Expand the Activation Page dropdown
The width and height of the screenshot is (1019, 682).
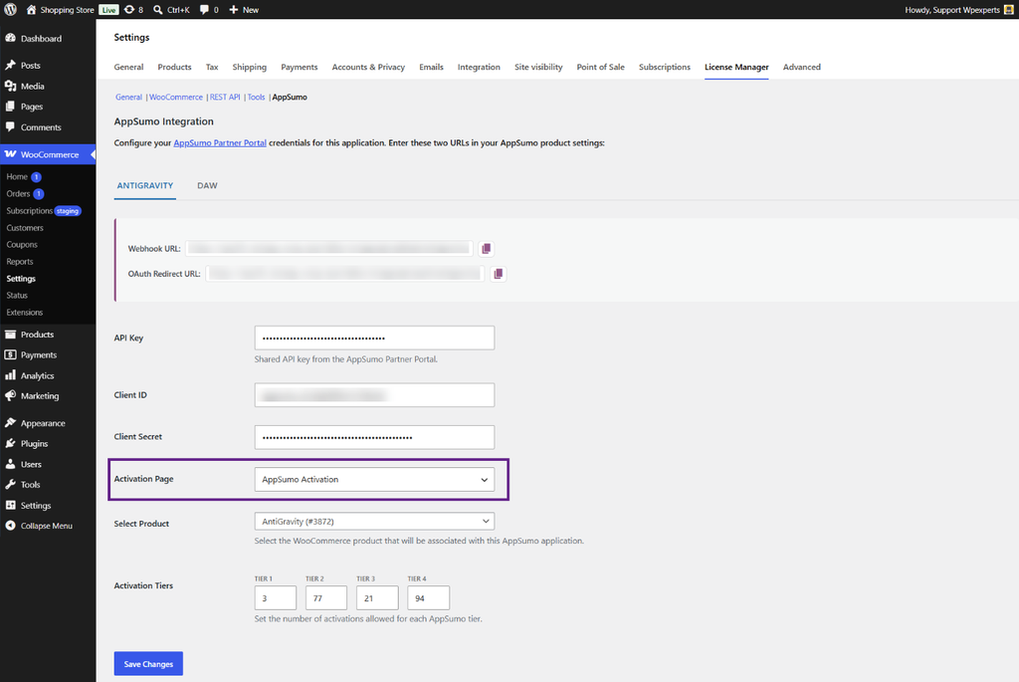374,480
